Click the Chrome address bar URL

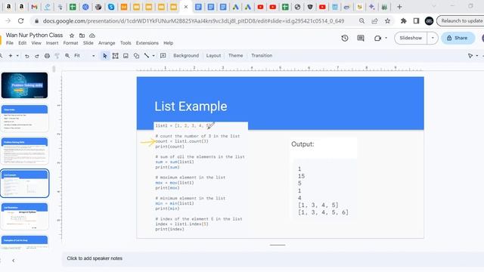coord(194,21)
